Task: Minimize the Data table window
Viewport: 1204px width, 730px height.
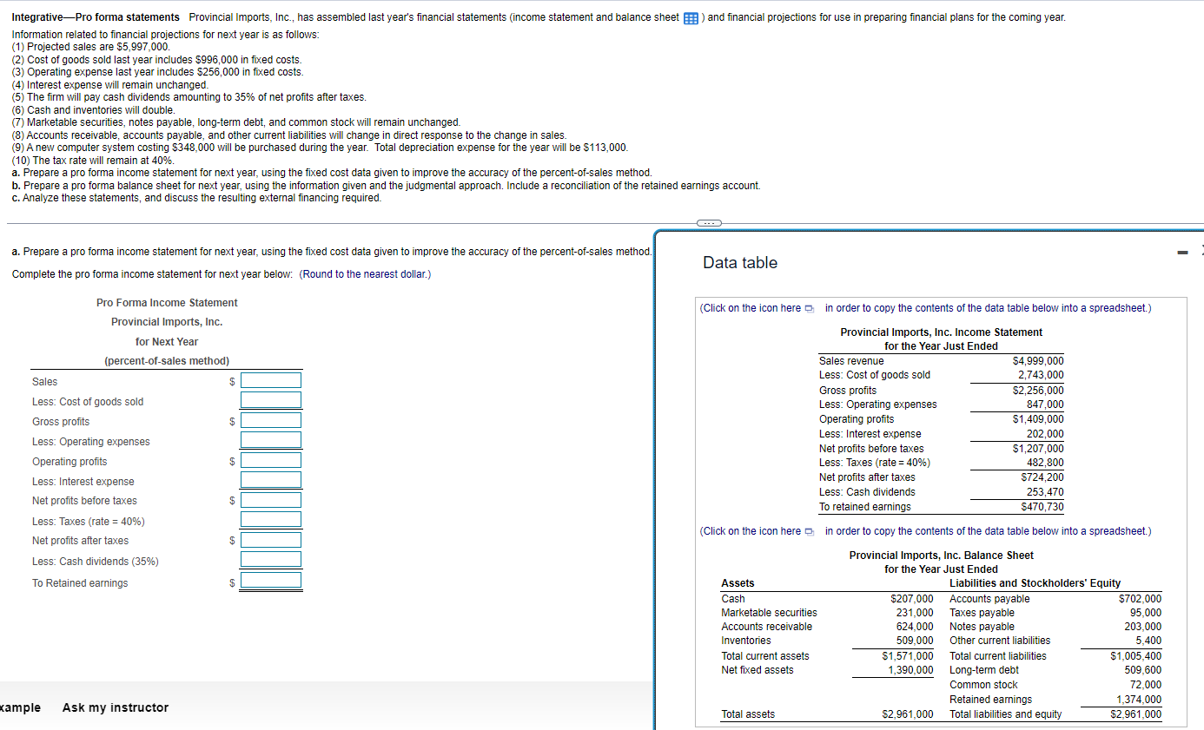Action: [x=1181, y=252]
